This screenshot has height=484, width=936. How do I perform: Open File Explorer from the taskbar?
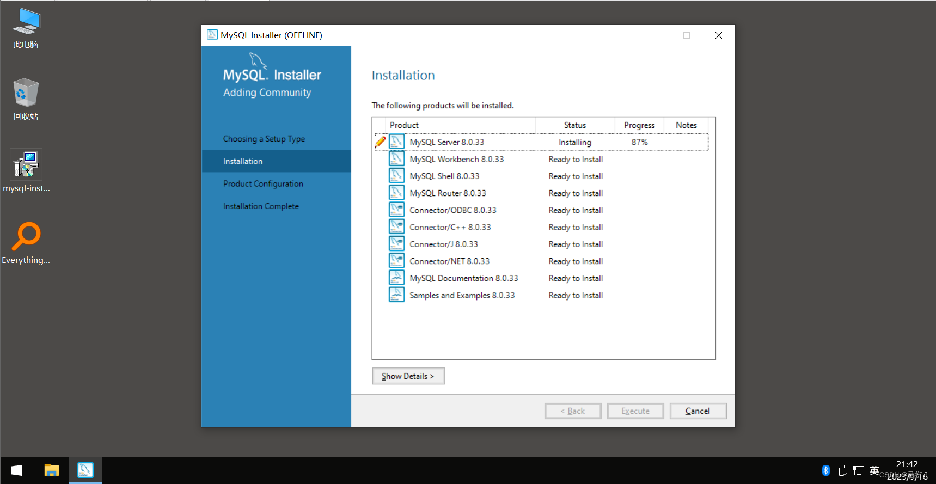point(52,470)
